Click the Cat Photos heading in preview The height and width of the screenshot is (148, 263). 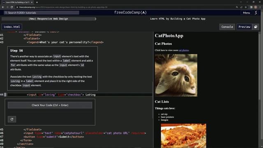(164, 44)
